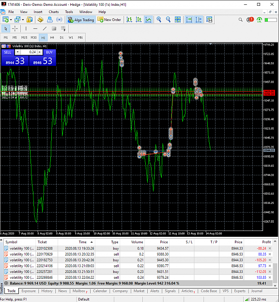Viewport: 279px width, 302px height.
Task: Decrease volume with the one-click down arrow
Action: click(x=17, y=52)
